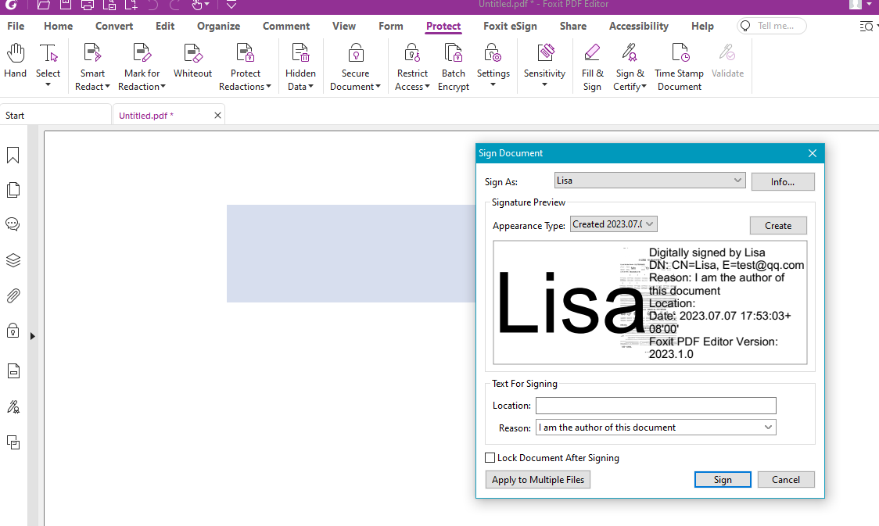The width and height of the screenshot is (879, 526).
Task: Click the Validate signatures icon
Action: 727,54
